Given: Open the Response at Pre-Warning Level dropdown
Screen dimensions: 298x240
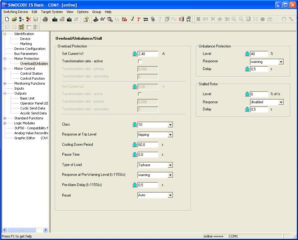Looking at the screenshot, I should pos(170,175).
